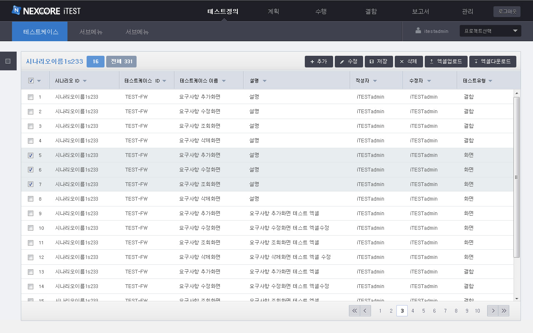Check the checkbox on row 1

point(30,97)
